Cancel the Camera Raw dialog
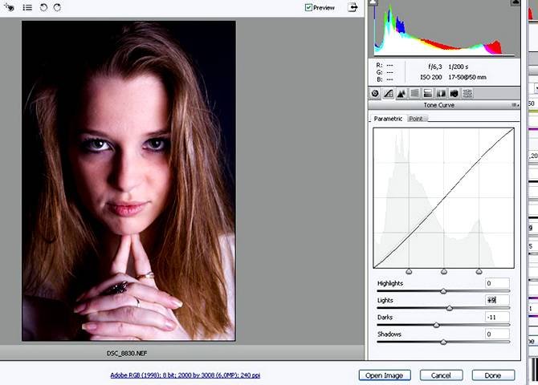538x385 pixels. pos(441,375)
